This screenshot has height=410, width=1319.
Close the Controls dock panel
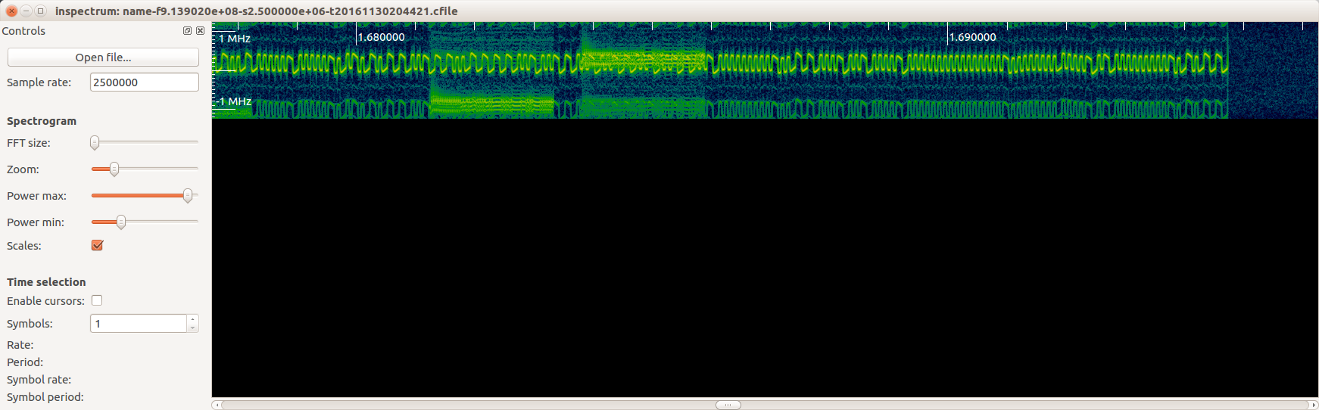(200, 31)
